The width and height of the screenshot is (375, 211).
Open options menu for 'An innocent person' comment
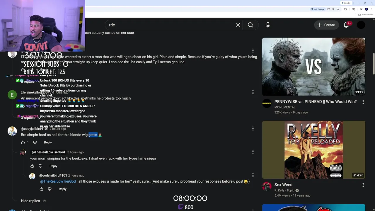[x=253, y=92]
